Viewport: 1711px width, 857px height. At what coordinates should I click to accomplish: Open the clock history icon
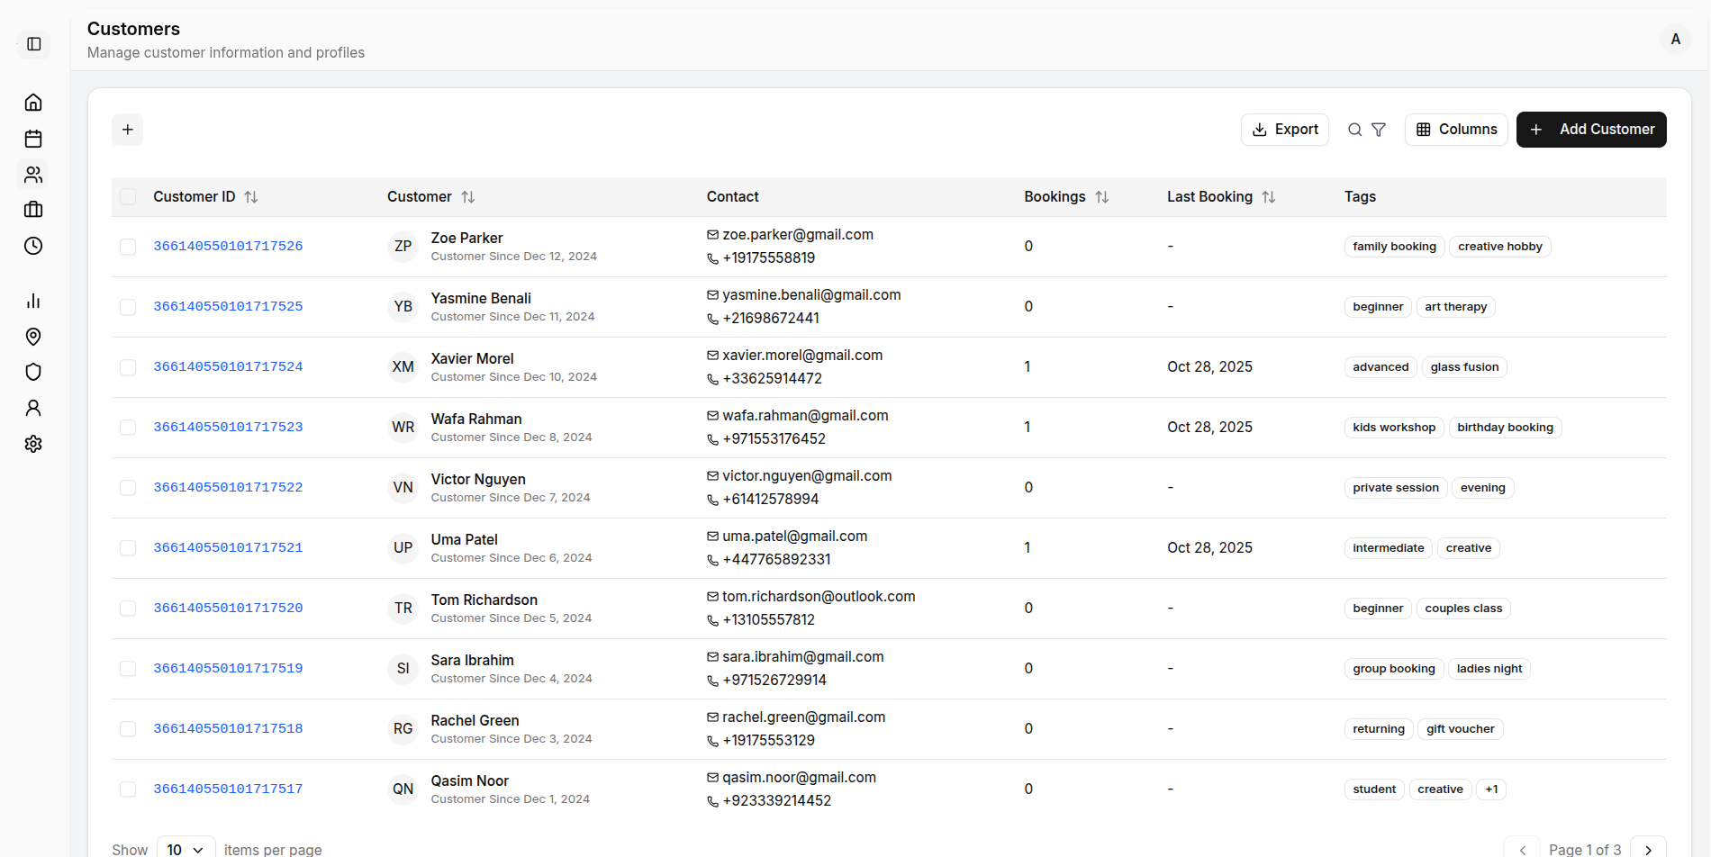(33, 246)
